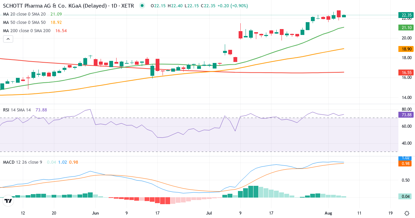Click the 19 date label on time axis
415x218 pixels.
point(391,213)
